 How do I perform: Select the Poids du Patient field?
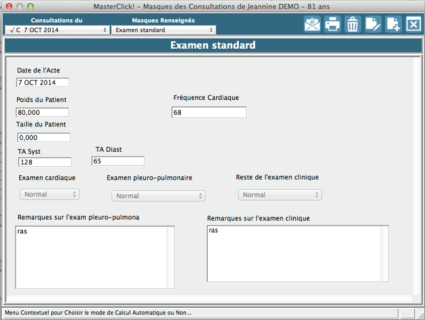[x=42, y=113]
